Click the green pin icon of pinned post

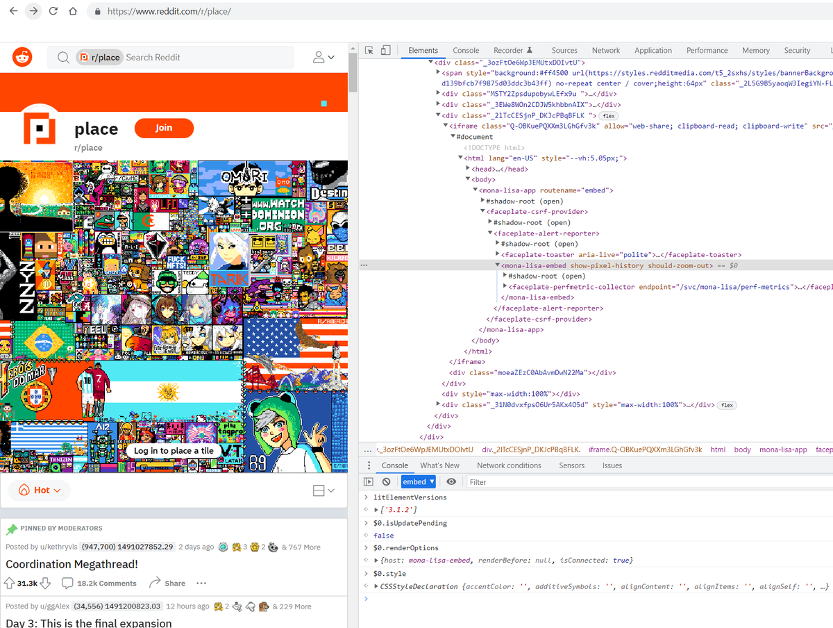(x=11, y=529)
